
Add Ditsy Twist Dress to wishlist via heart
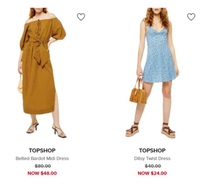(191, 17)
